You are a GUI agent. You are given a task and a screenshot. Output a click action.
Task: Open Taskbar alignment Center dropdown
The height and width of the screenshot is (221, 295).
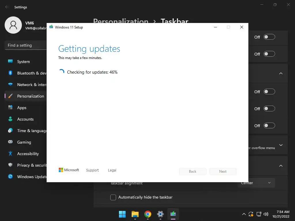pyautogui.click(x=256, y=183)
